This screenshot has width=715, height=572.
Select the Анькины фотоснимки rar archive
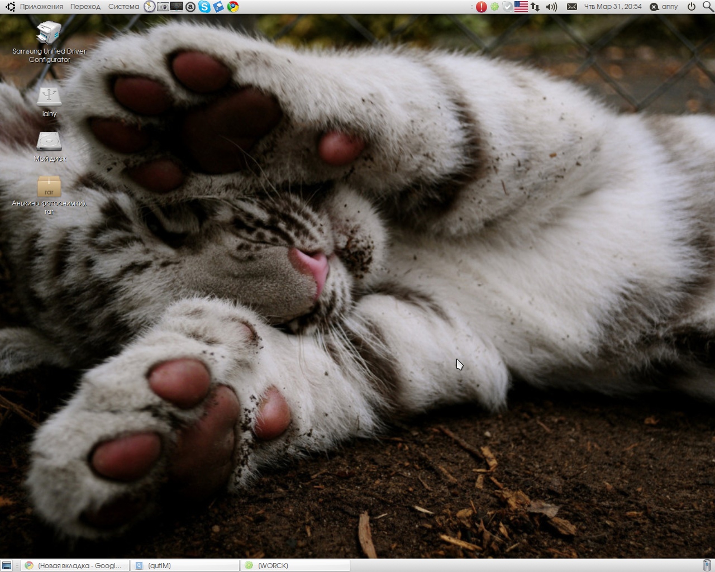click(x=49, y=195)
